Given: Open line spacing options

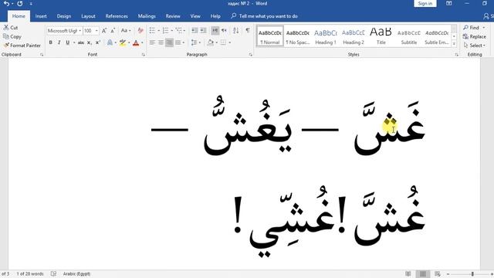Looking at the screenshot, I should click(195, 42).
